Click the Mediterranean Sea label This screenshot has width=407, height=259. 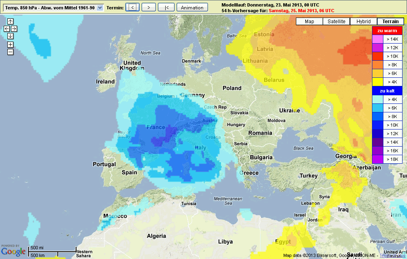228,201
